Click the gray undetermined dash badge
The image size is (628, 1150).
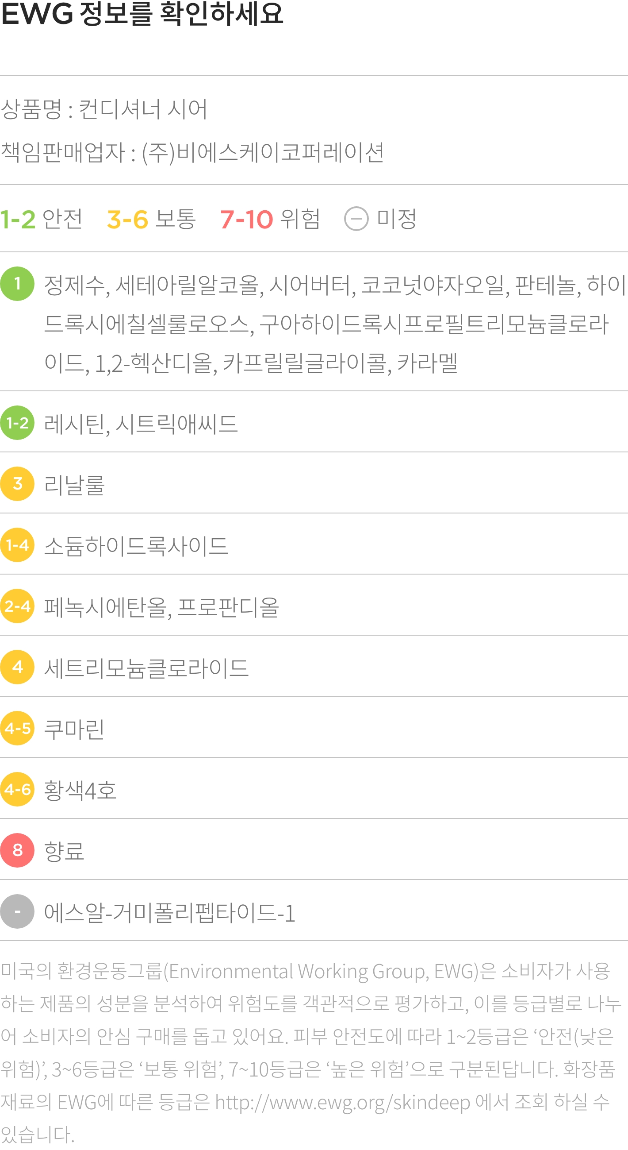(17, 911)
